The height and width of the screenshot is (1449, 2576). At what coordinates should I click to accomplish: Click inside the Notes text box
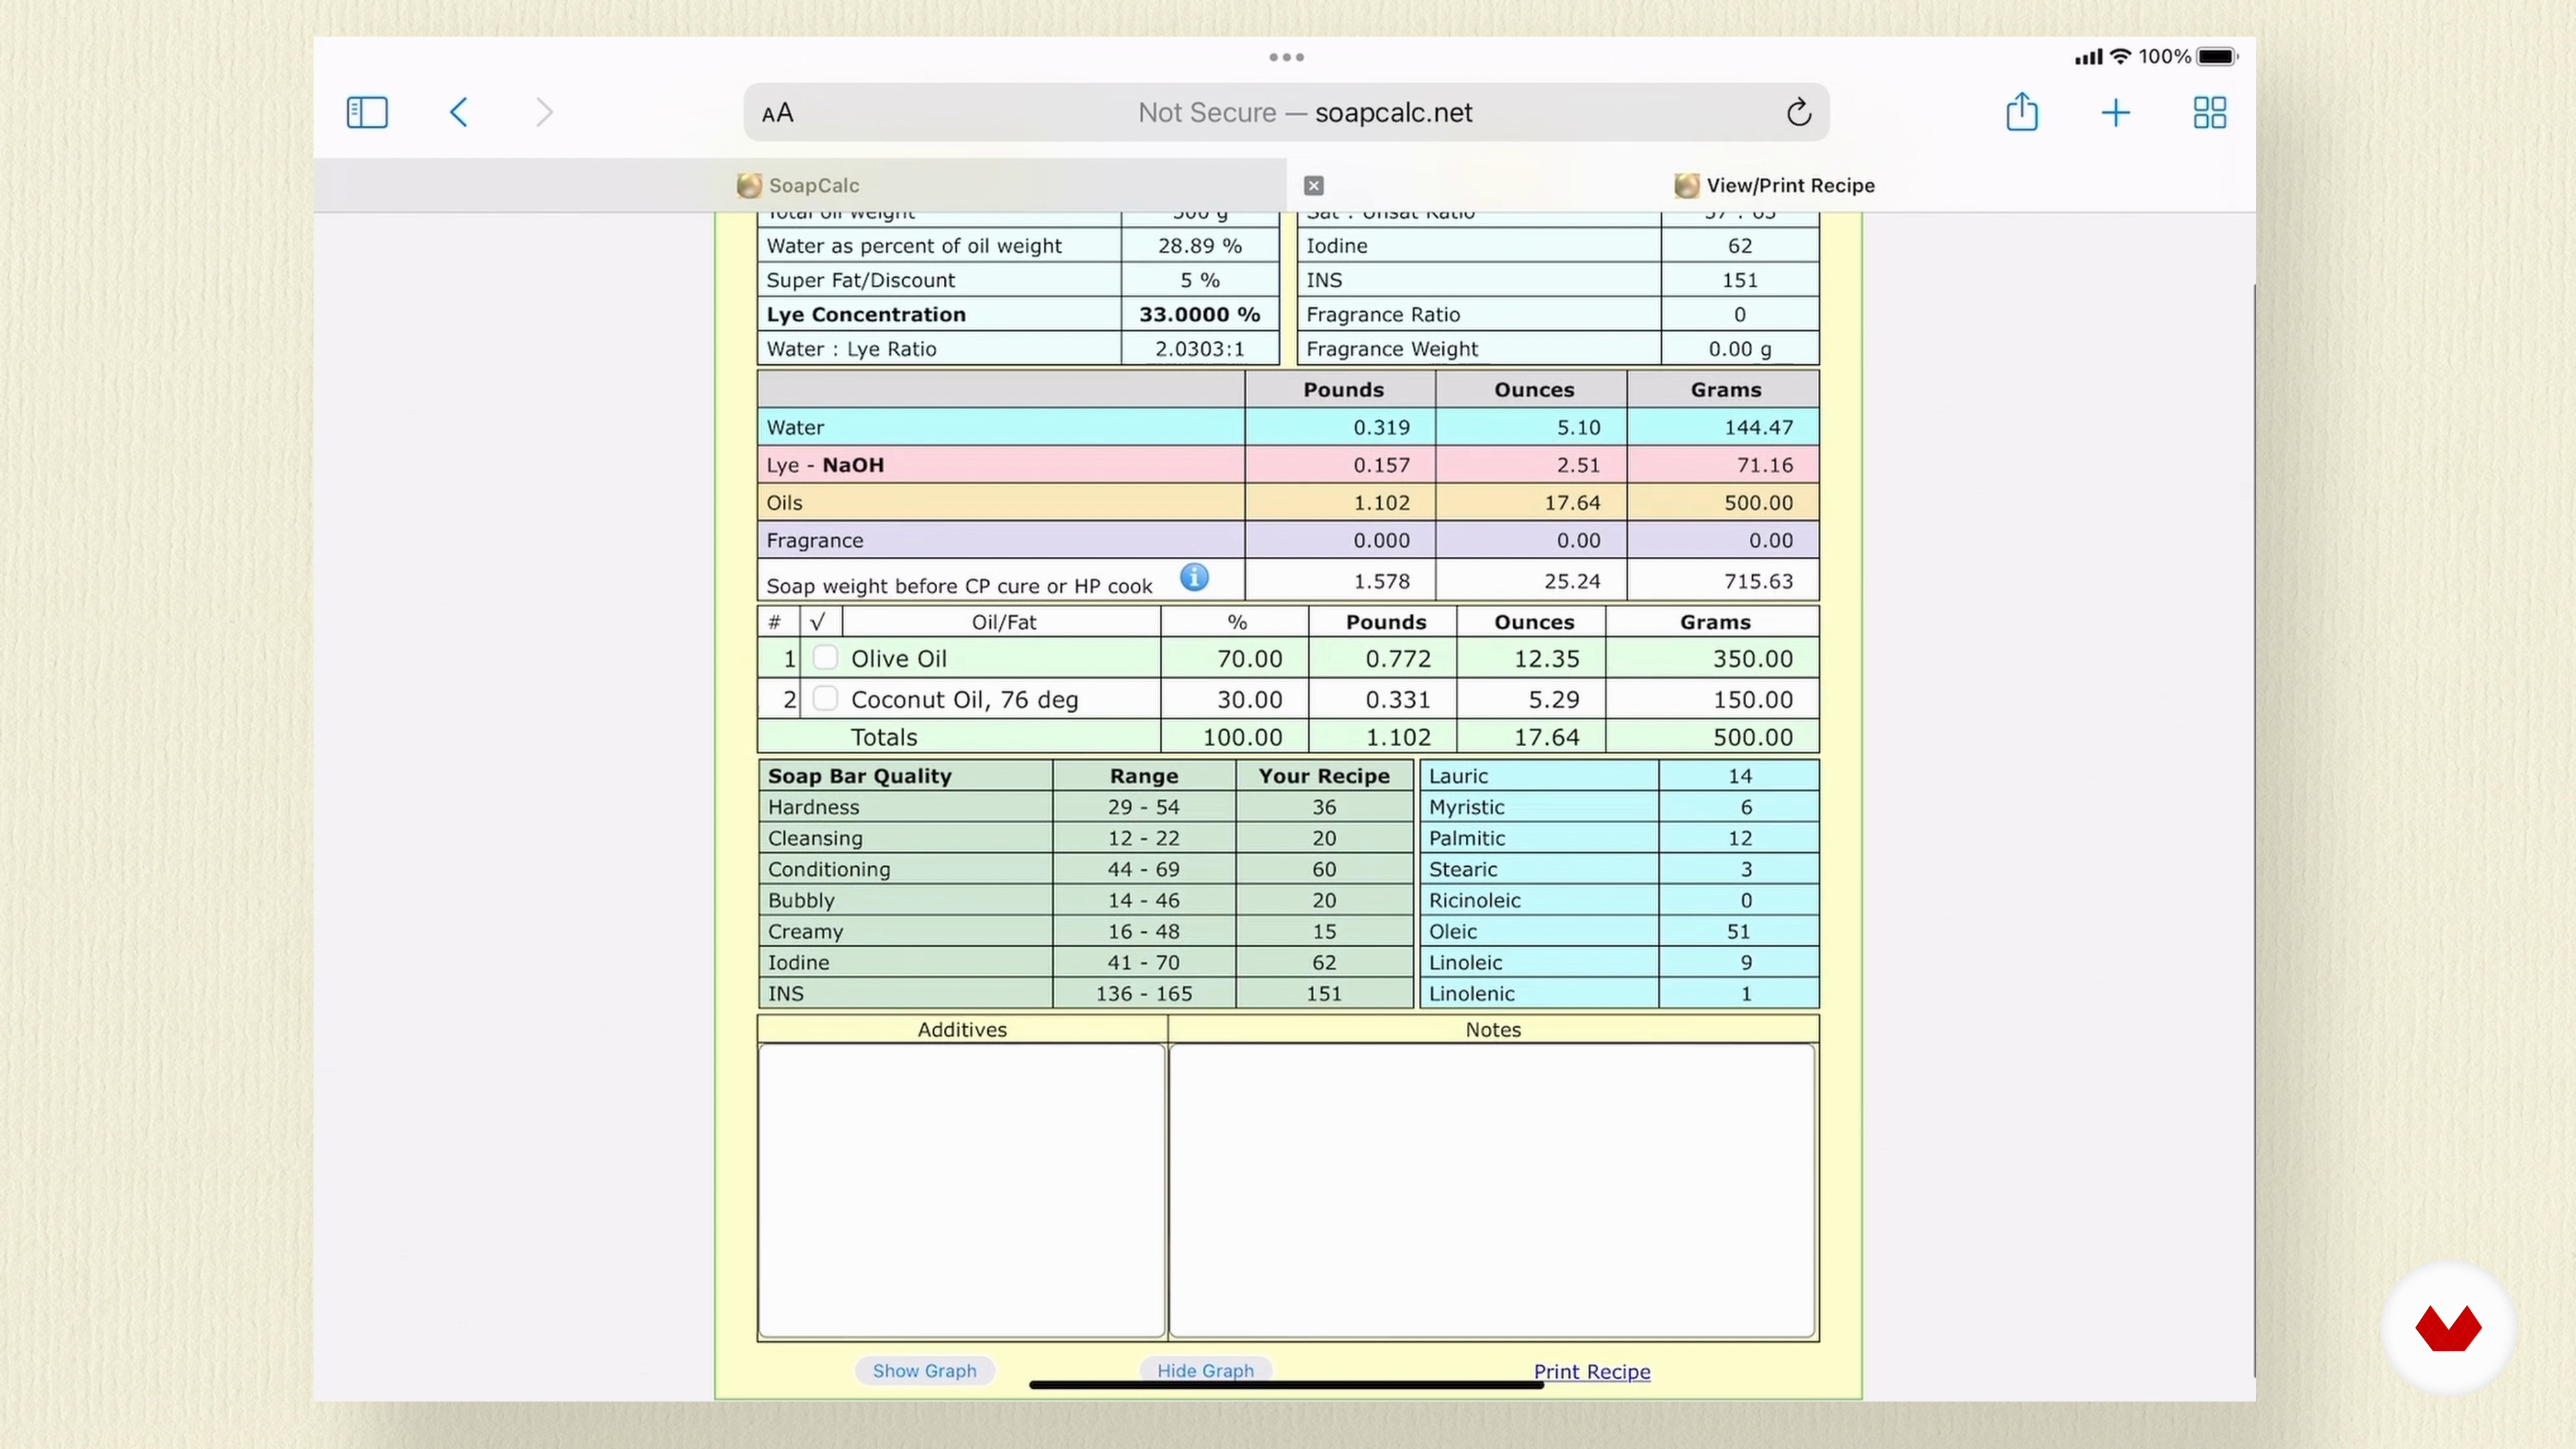(1492, 1190)
